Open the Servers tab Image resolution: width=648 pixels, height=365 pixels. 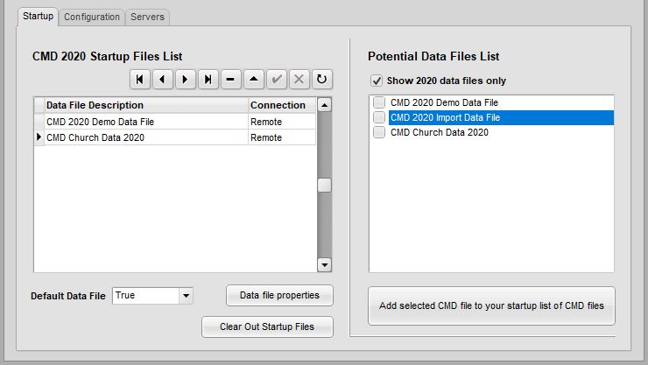point(147,17)
